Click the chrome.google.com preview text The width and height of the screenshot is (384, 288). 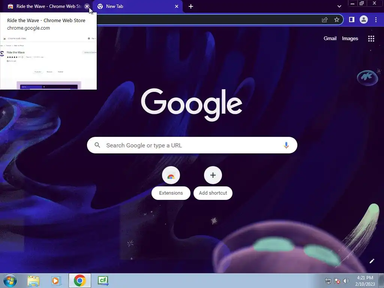point(28,28)
